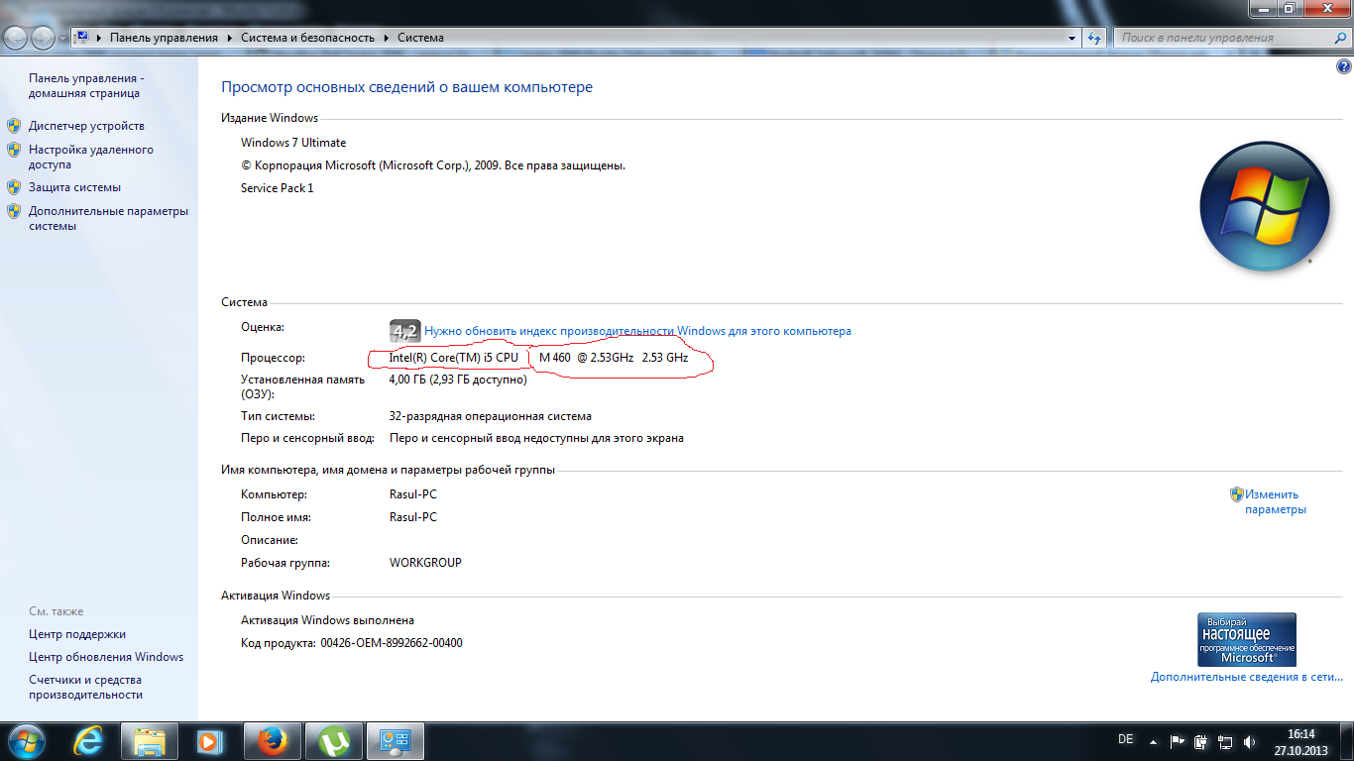
Task: Click the active Control Panel taskbar button
Action: [x=395, y=741]
